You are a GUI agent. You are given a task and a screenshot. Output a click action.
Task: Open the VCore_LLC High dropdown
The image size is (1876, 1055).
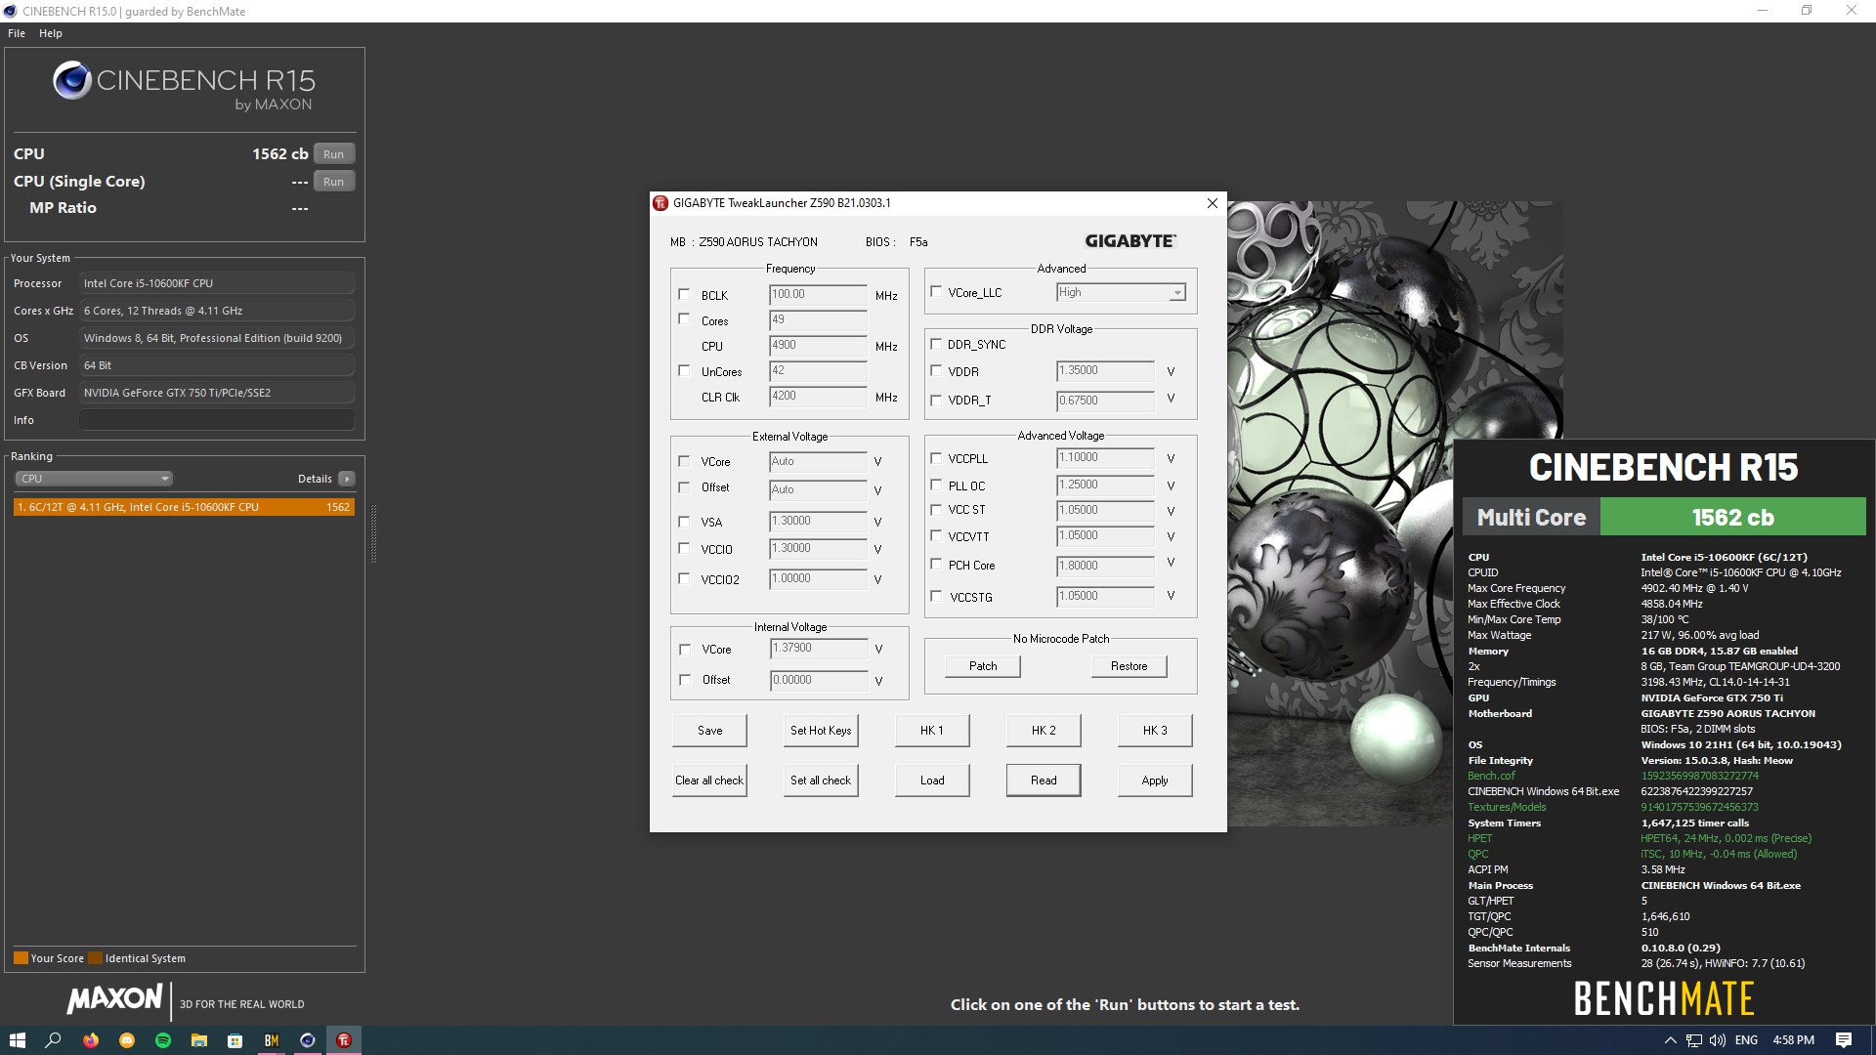(1121, 292)
